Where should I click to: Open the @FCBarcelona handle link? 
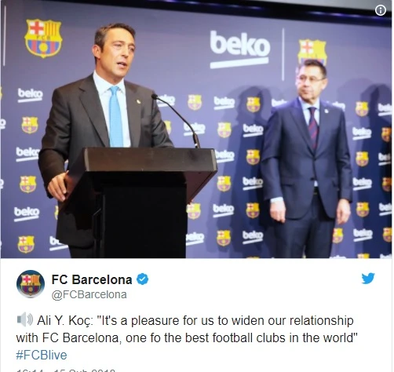89,294
